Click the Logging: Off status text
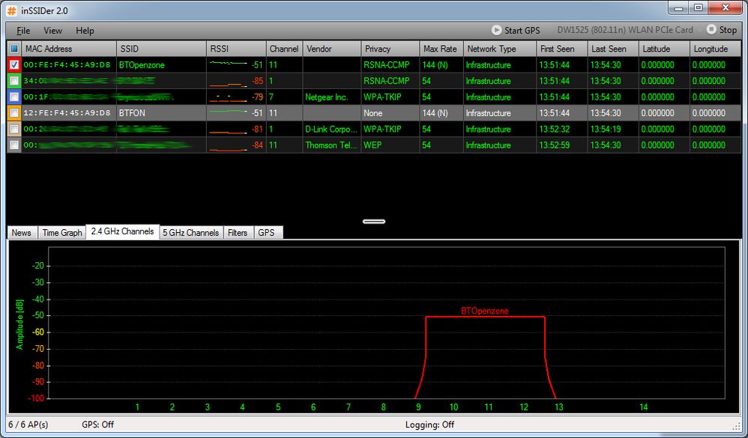Screen dimensions: 748x438 (429, 425)
